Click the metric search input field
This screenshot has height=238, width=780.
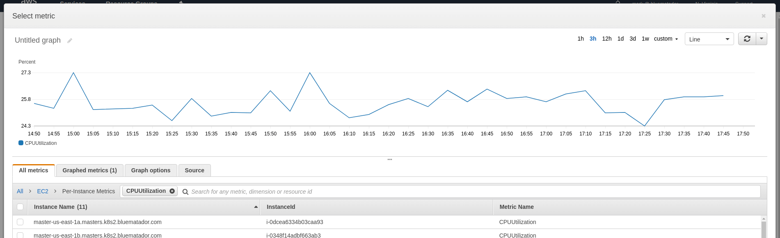point(472,192)
